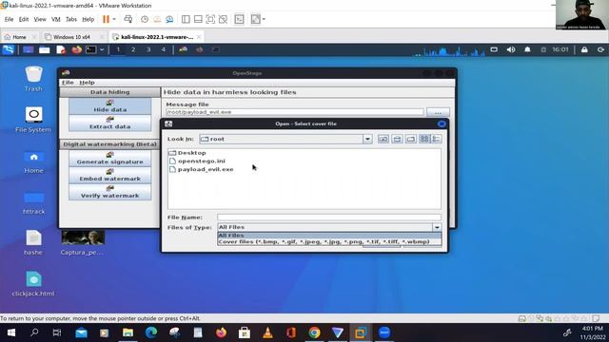
Task: Close the Select cover file dialog
Action: [442, 123]
